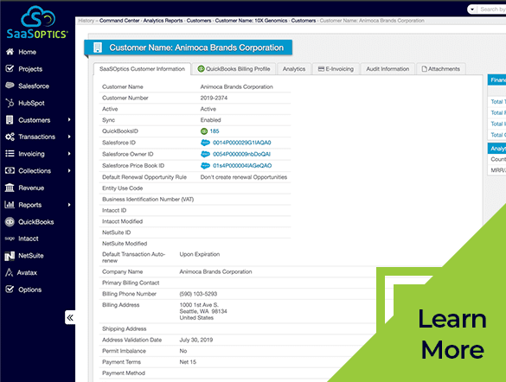Viewport: 506px width, 382px height.
Task: Open the search type dropdown arrow
Action: tap(472, 10)
